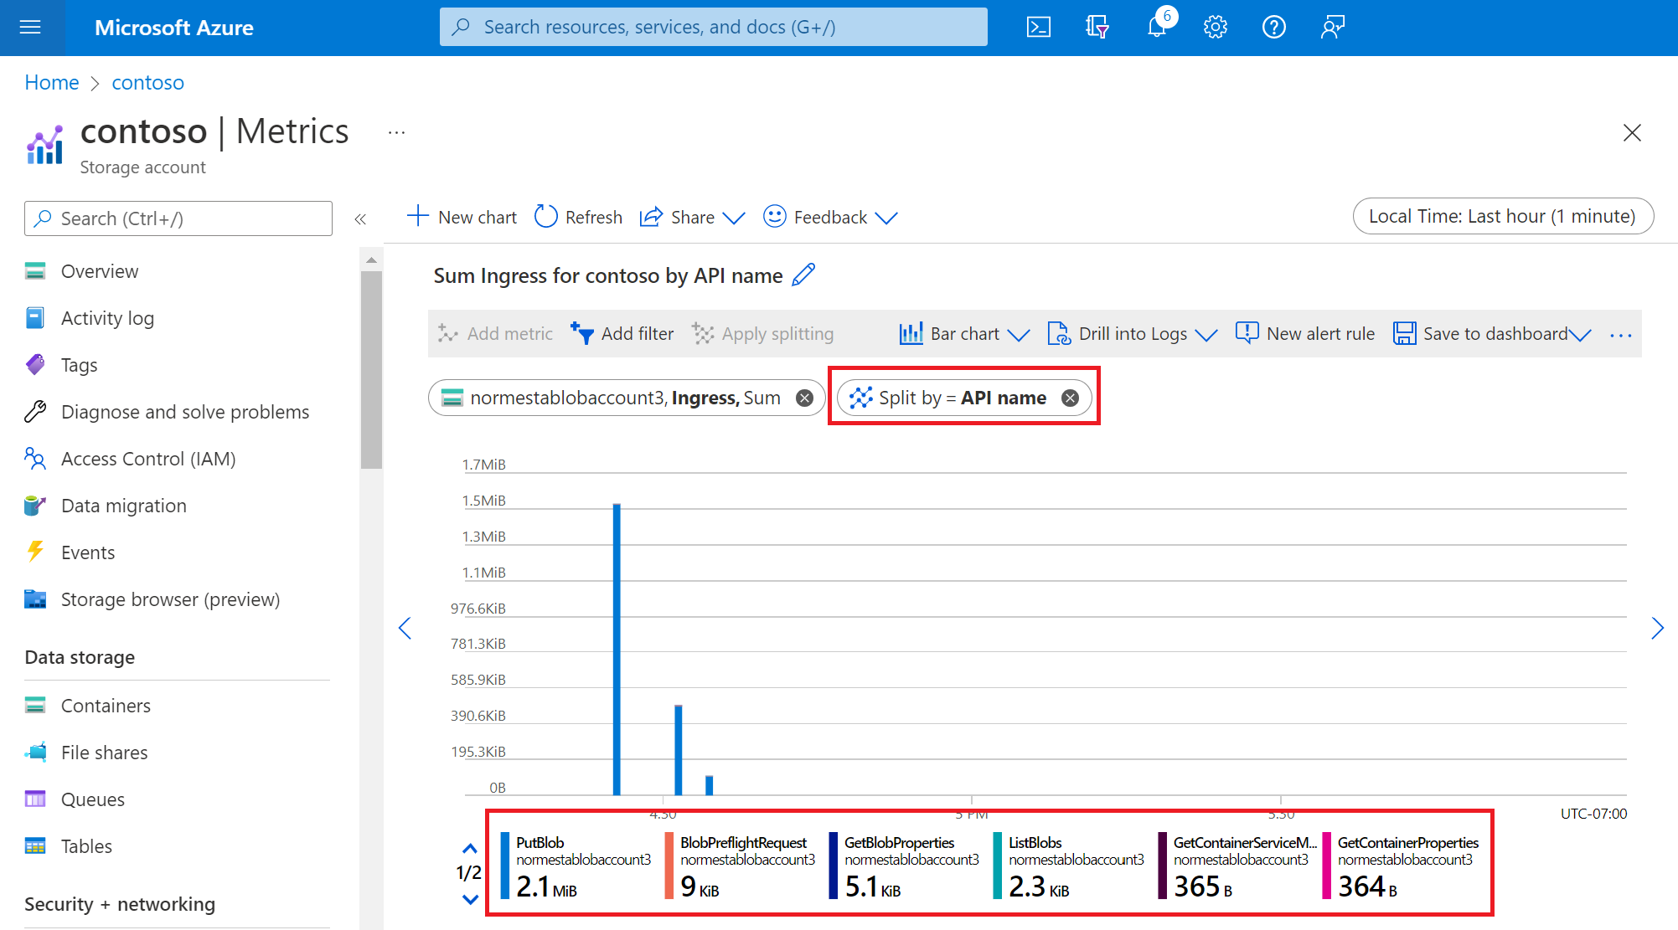Navigate to Home breadcrumb link

click(51, 82)
